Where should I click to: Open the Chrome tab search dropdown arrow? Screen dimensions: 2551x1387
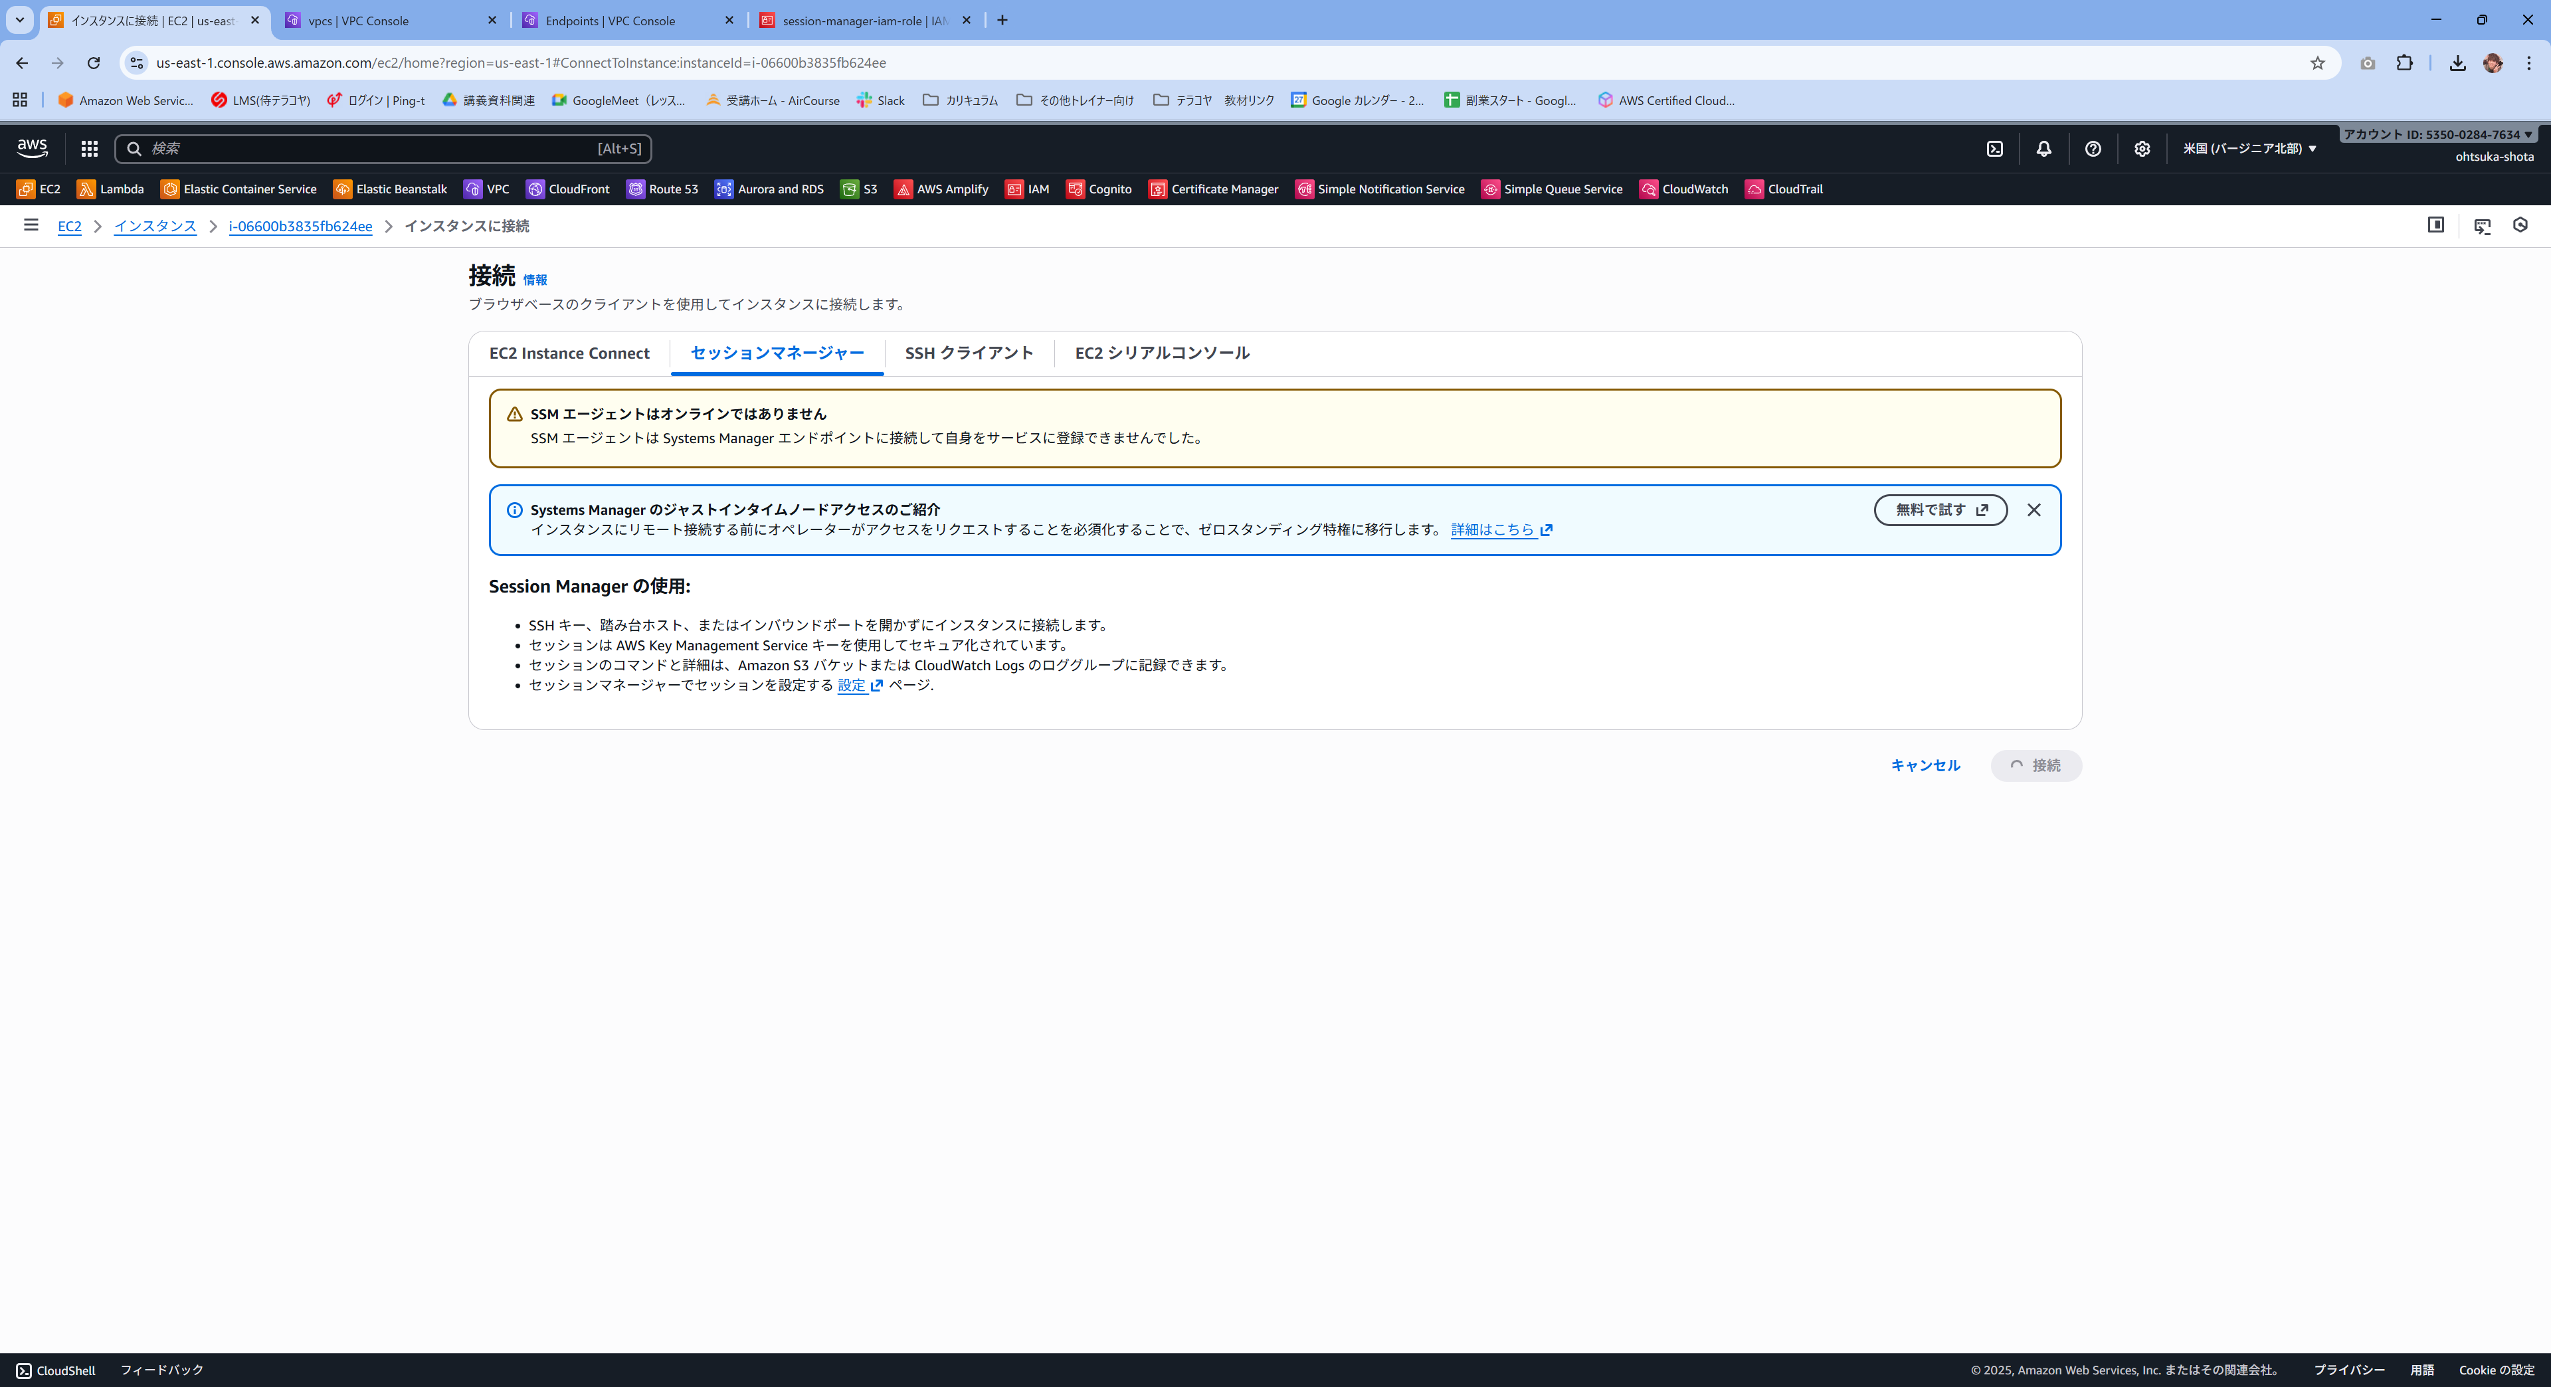pos(19,20)
